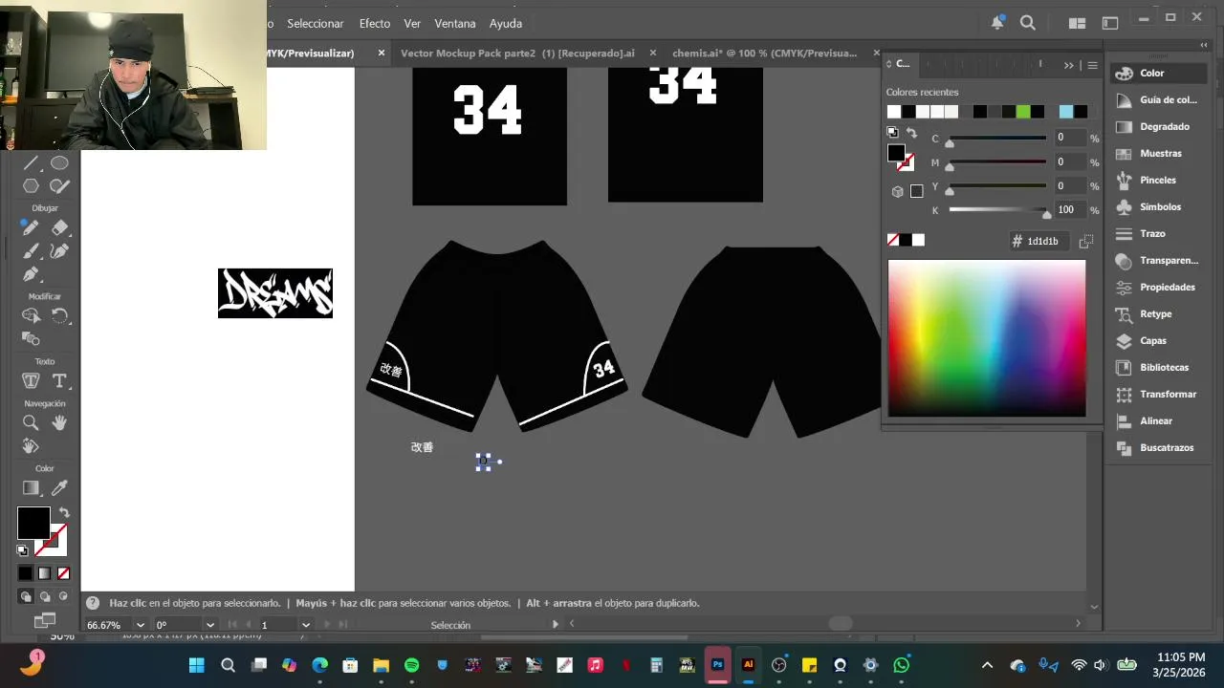Image resolution: width=1224 pixels, height=688 pixels.
Task: Select the Paintbrush tool
Action: [x=31, y=251]
